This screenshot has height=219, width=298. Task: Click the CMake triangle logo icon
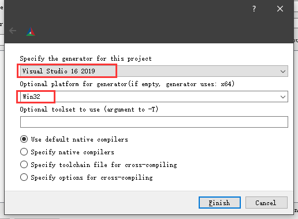[31, 32]
